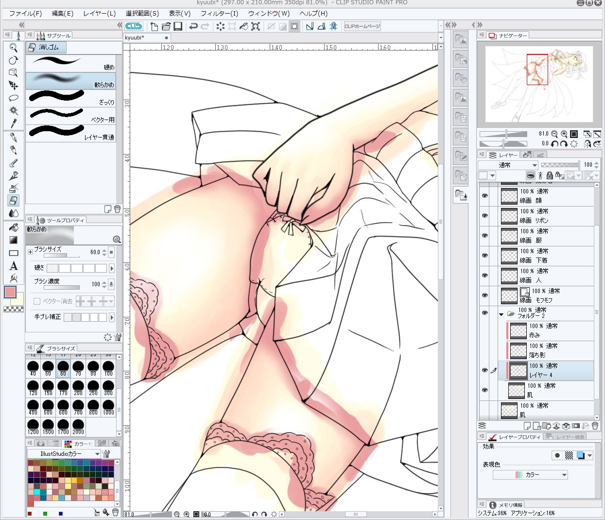The image size is (605, 520).
Task: Click the delete layer trash icon
Action: (x=595, y=426)
